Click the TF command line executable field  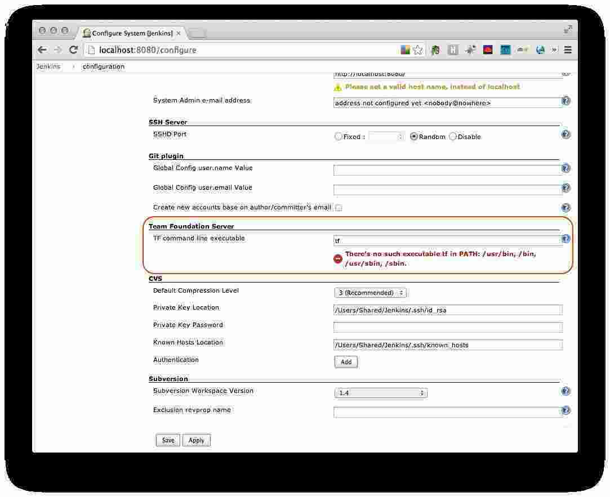coord(448,240)
